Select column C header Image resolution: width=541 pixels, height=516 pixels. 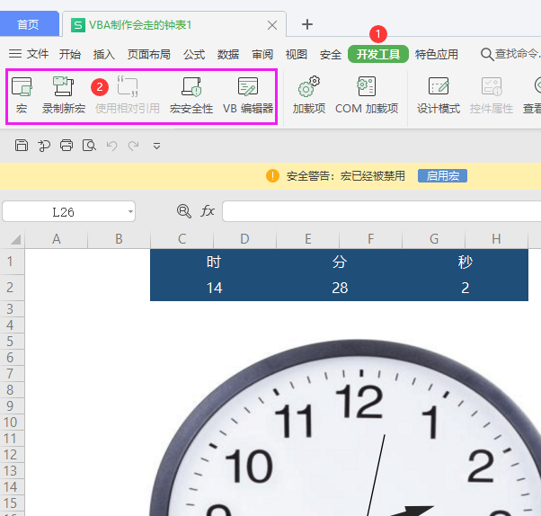point(182,239)
